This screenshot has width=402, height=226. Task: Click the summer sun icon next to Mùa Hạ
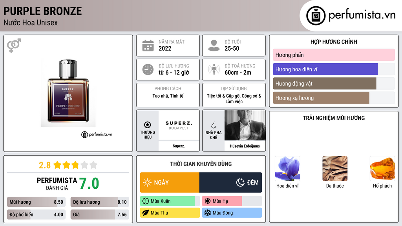pos(208,201)
